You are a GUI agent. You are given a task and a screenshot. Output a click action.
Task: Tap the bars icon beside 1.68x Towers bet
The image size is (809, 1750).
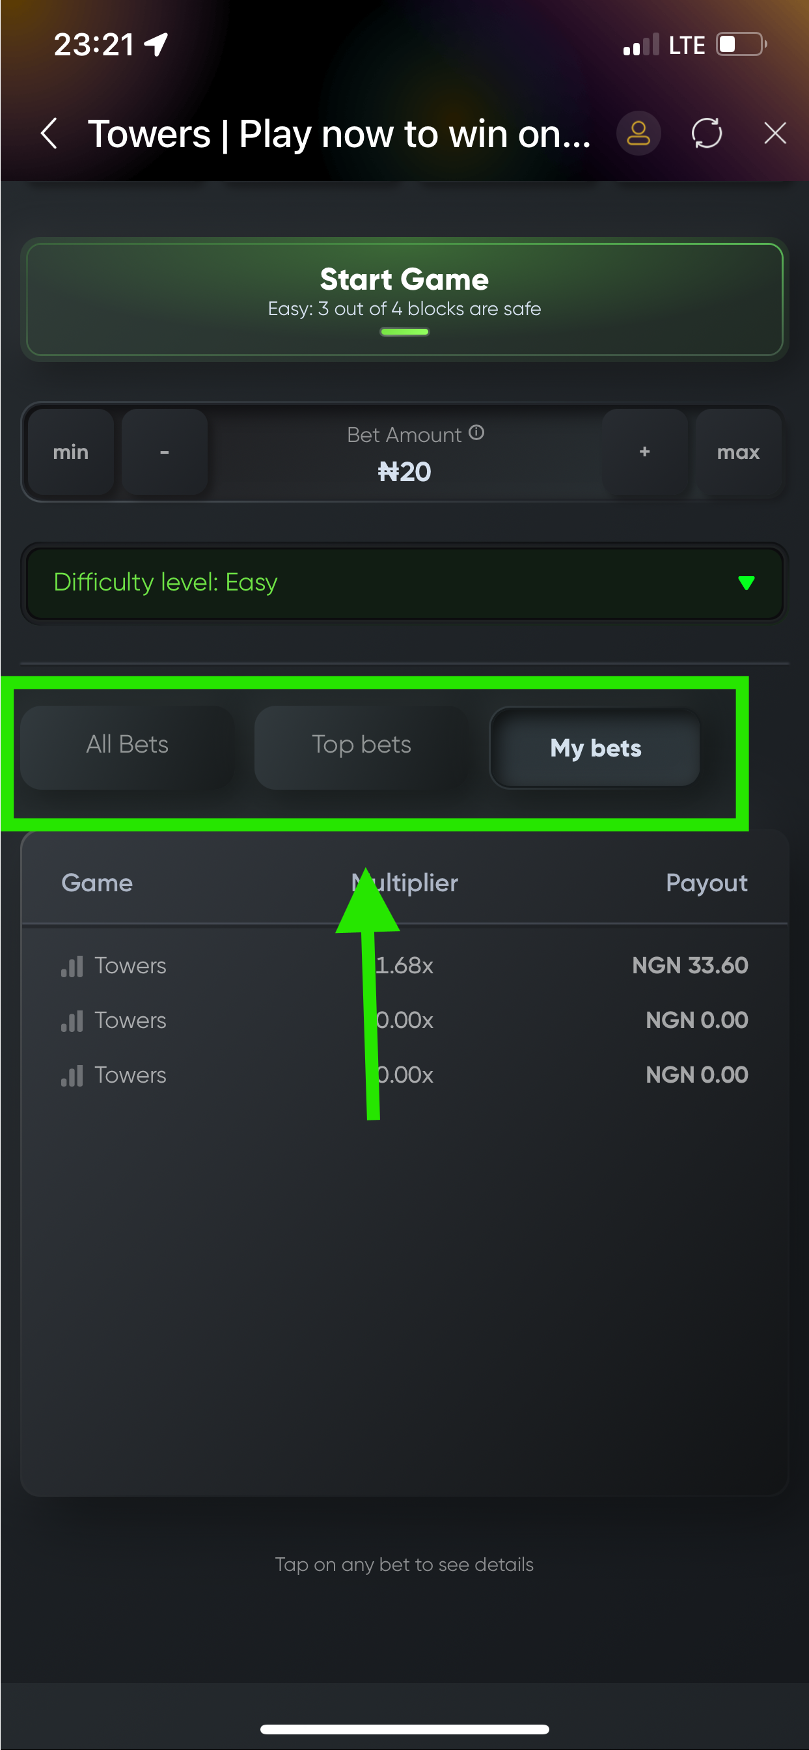(x=72, y=966)
